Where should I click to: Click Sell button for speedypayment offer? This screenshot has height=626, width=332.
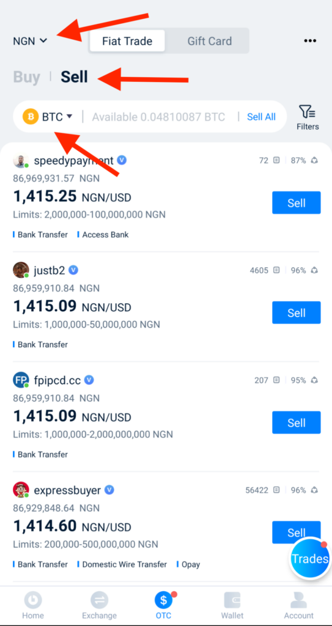pyautogui.click(x=297, y=203)
